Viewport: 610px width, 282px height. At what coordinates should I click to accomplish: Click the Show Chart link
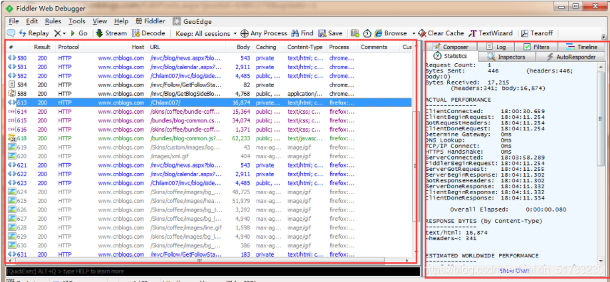pos(514,270)
